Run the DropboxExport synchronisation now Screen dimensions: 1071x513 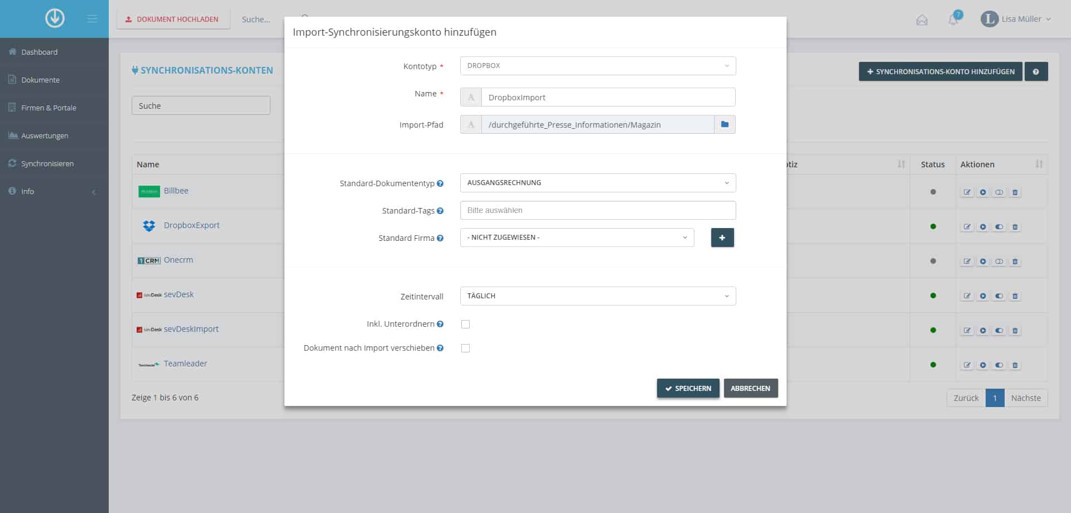tap(983, 227)
